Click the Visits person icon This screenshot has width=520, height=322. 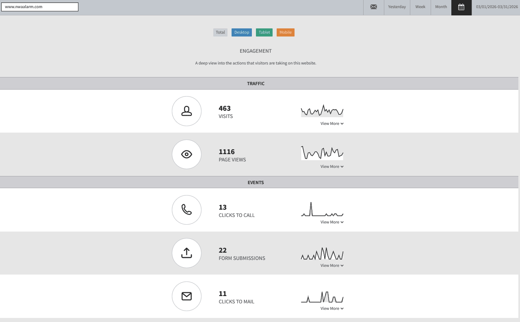tap(186, 111)
